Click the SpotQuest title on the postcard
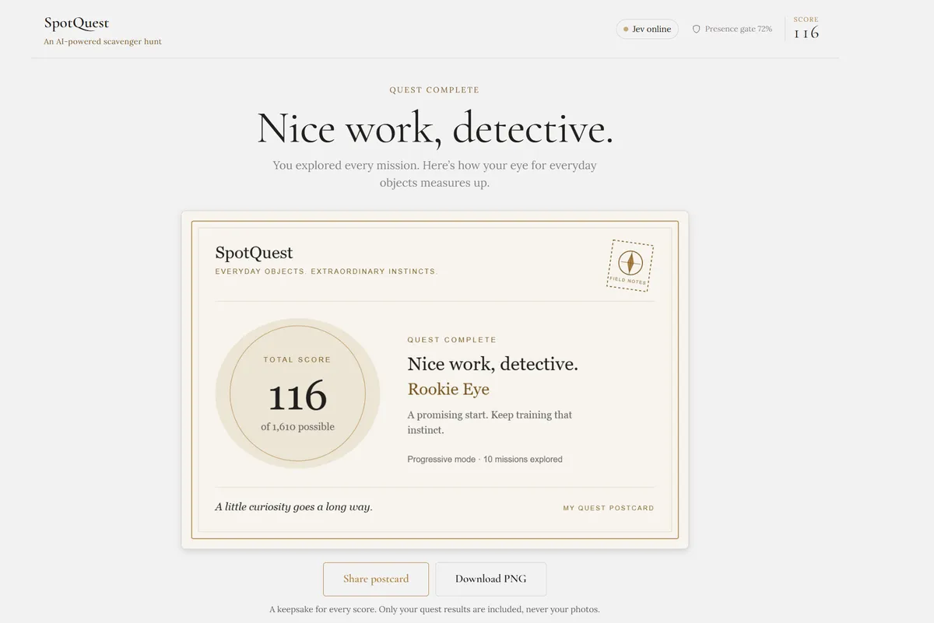The height and width of the screenshot is (623, 934). pyautogui.click(x=254, y=253)
